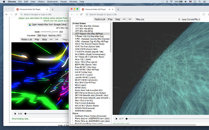Open the Play List dropdown in front window
Viewport: 209px width, 130px height.
[157, 19]
